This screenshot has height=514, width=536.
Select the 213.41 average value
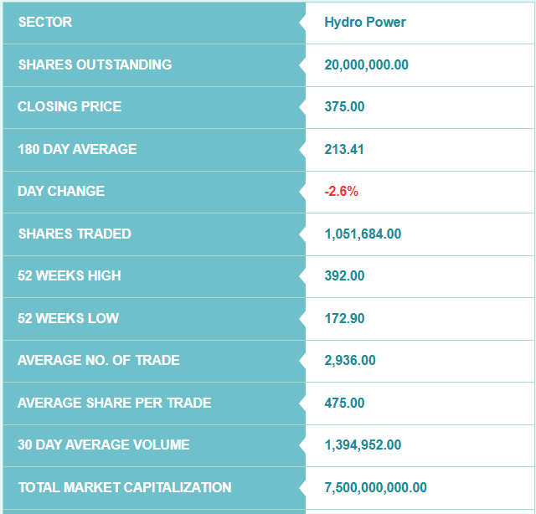344,149
